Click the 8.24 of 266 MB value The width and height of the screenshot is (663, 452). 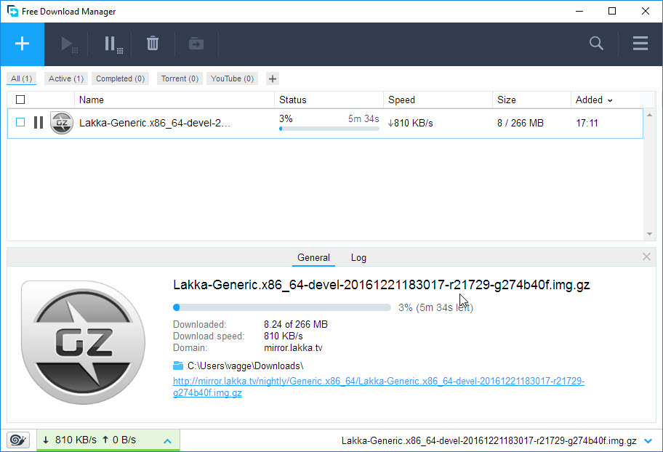(x=296, y=324)
